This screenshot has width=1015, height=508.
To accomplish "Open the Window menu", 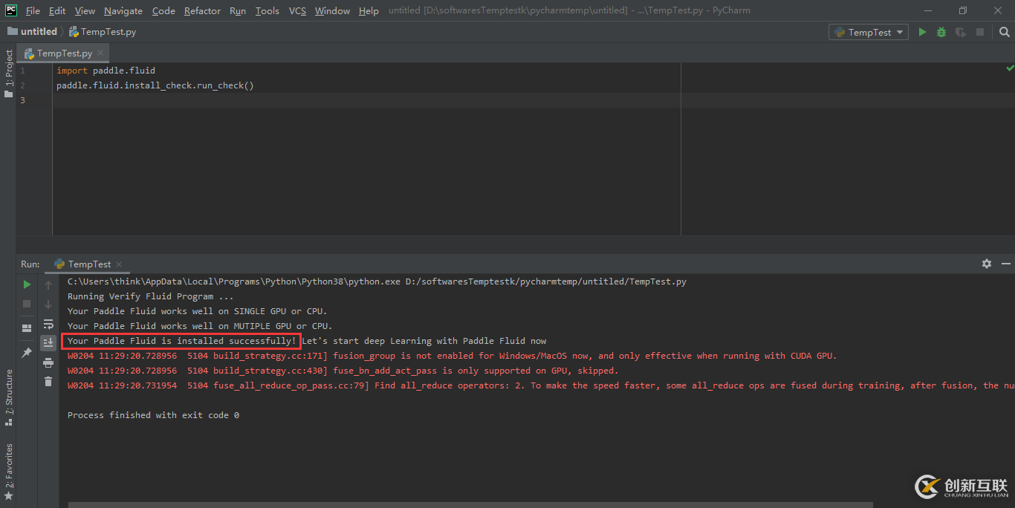I will 332,10.
